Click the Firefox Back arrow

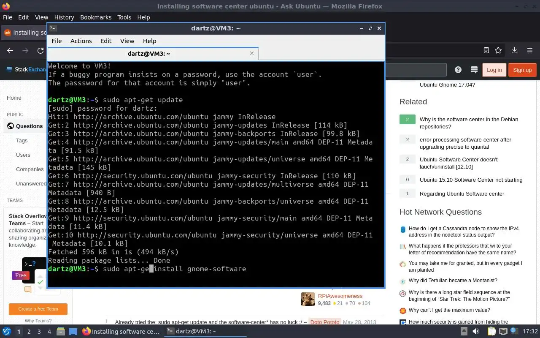pyautogui.click(x=10, y=50)
